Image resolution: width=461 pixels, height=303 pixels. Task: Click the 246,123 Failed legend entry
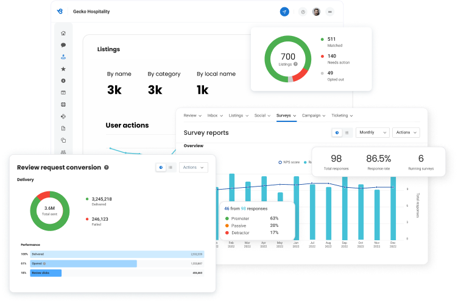[97, 221]
